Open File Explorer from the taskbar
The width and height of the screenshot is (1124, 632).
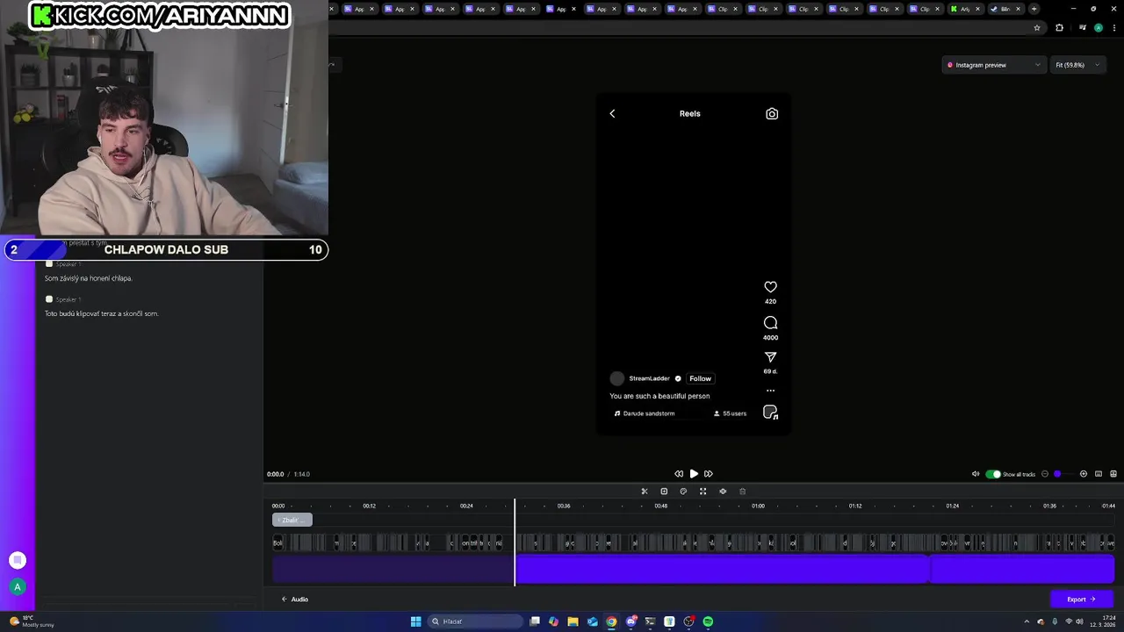[573, 621]
